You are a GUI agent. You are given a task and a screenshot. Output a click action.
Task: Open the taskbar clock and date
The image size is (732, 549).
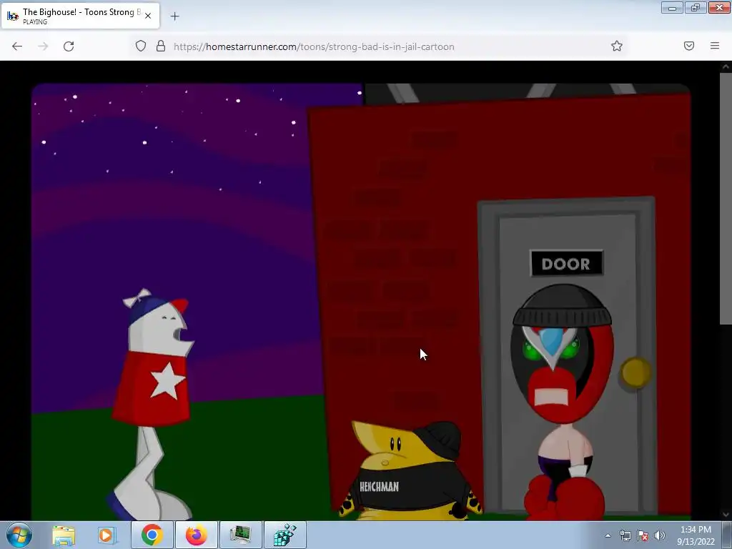pyautogui.click(x=696, y=535)
